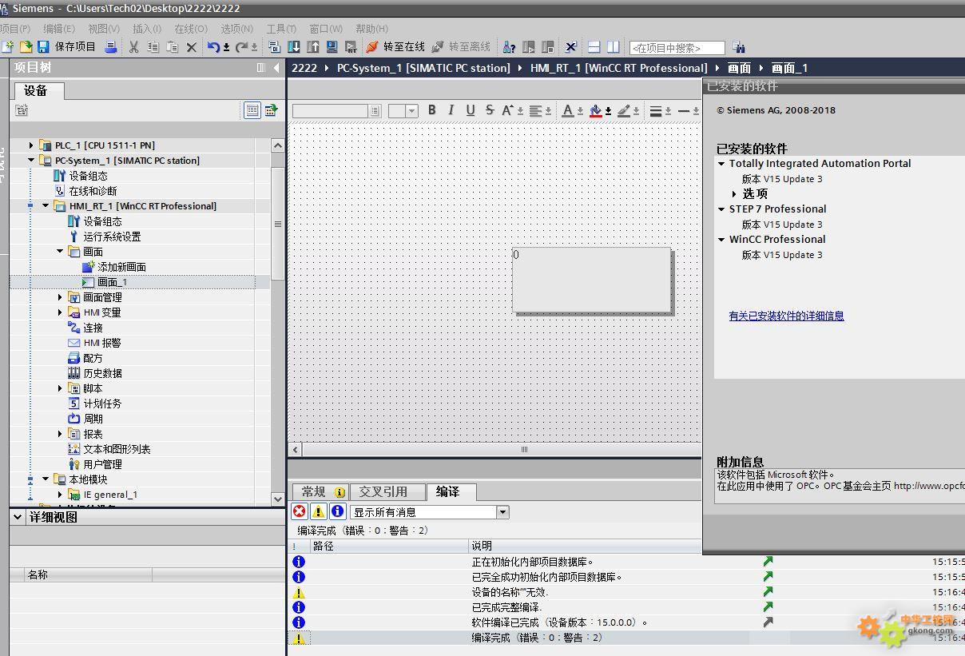Toggle information messages filter button
This screenshot has height=656, width=965.
(338, 511)
